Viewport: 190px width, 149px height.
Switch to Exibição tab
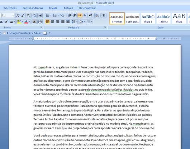coord(68,8)
